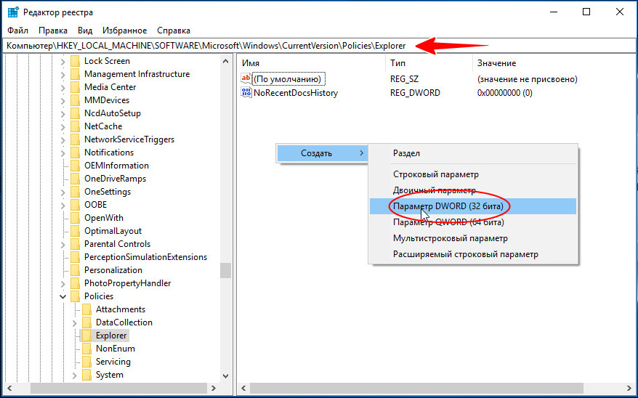Screen dimensions: 638x398
Task: Click the Personalization folder icon
Action: (x=76, y=270)
